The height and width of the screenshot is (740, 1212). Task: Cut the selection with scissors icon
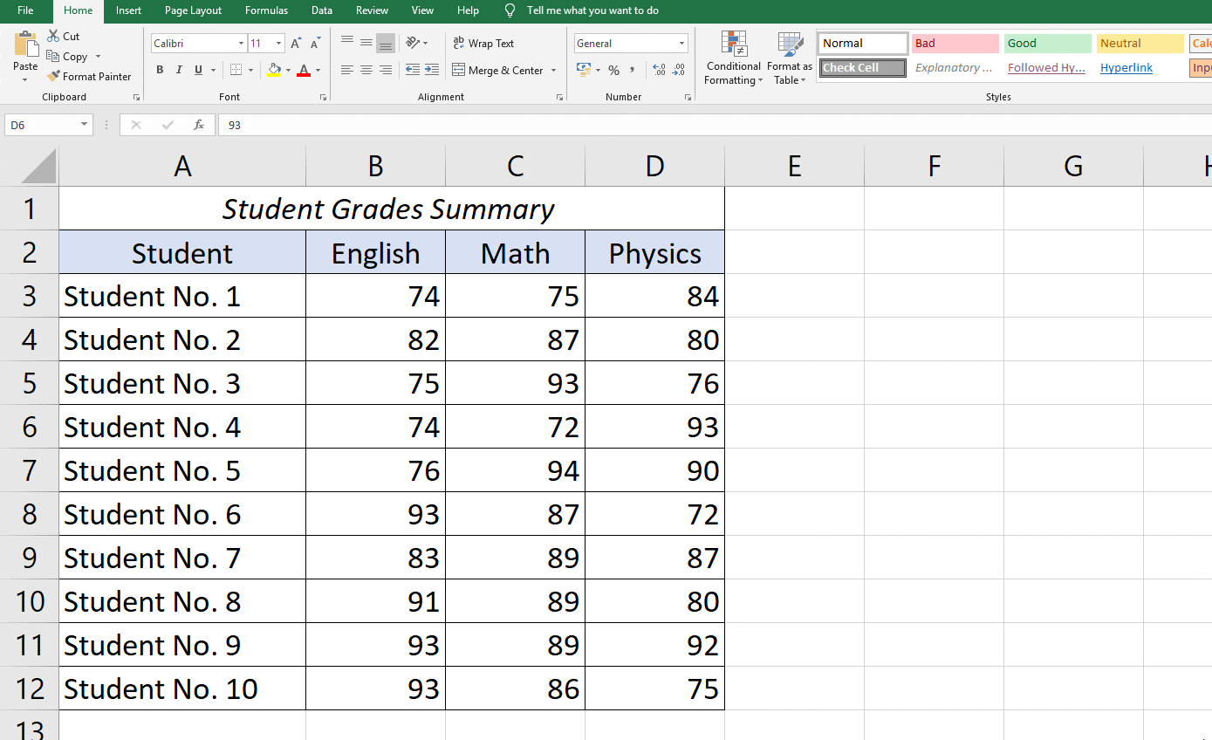click(x=54, y=36)
